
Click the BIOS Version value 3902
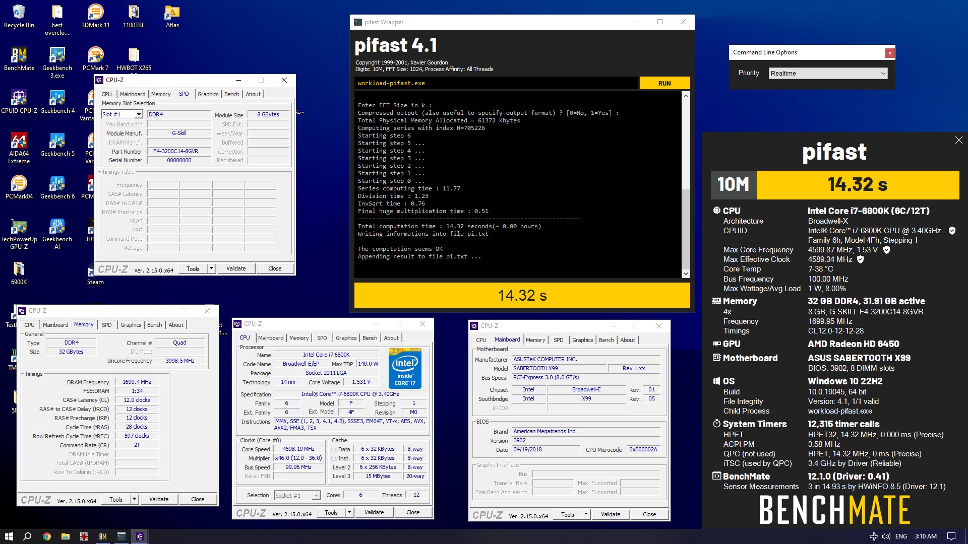point(586,440)
